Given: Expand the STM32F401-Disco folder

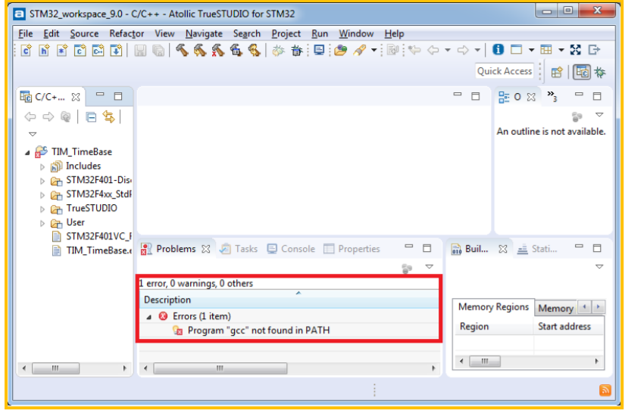Looking at the screenshot, I should 42,181.
